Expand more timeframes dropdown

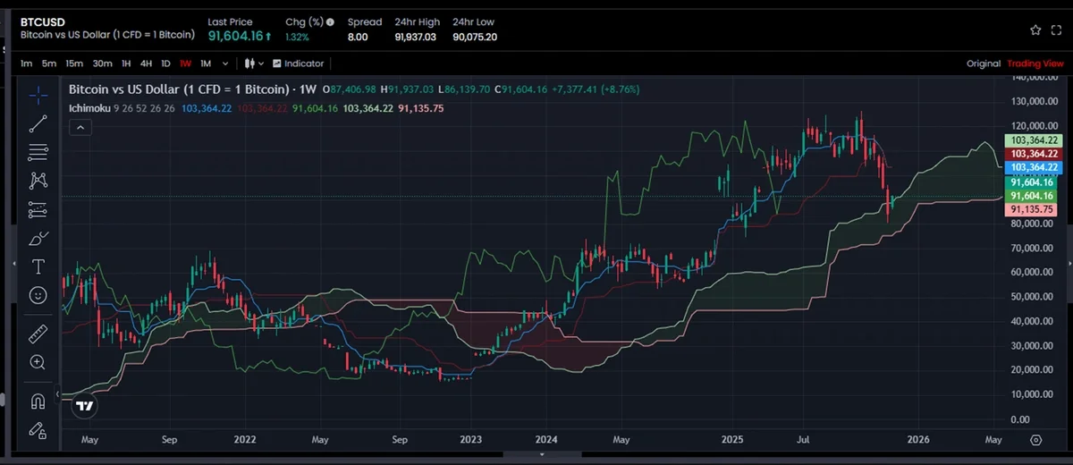224,63
